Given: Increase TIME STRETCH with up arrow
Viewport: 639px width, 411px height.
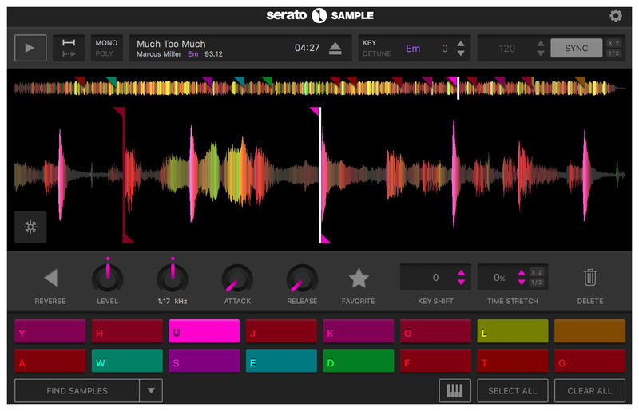Looking at the screenshot, I should [x=522, y=272].
